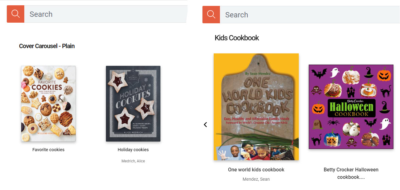Click the 'One world kids cookbook' title link
400x190 pixels.
pos(256,170)
